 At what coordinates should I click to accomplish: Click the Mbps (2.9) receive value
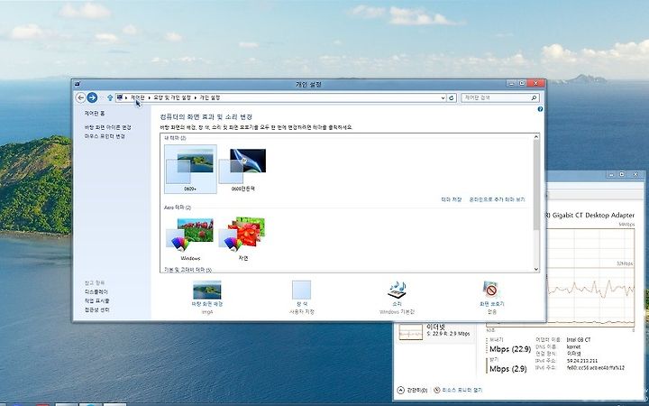(x=507, y=369)
